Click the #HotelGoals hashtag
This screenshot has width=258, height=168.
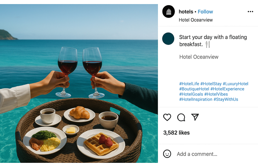[x=191, y=94]
